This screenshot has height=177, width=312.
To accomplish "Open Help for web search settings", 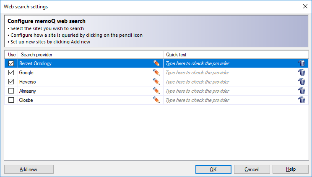I will coord(290,169).
